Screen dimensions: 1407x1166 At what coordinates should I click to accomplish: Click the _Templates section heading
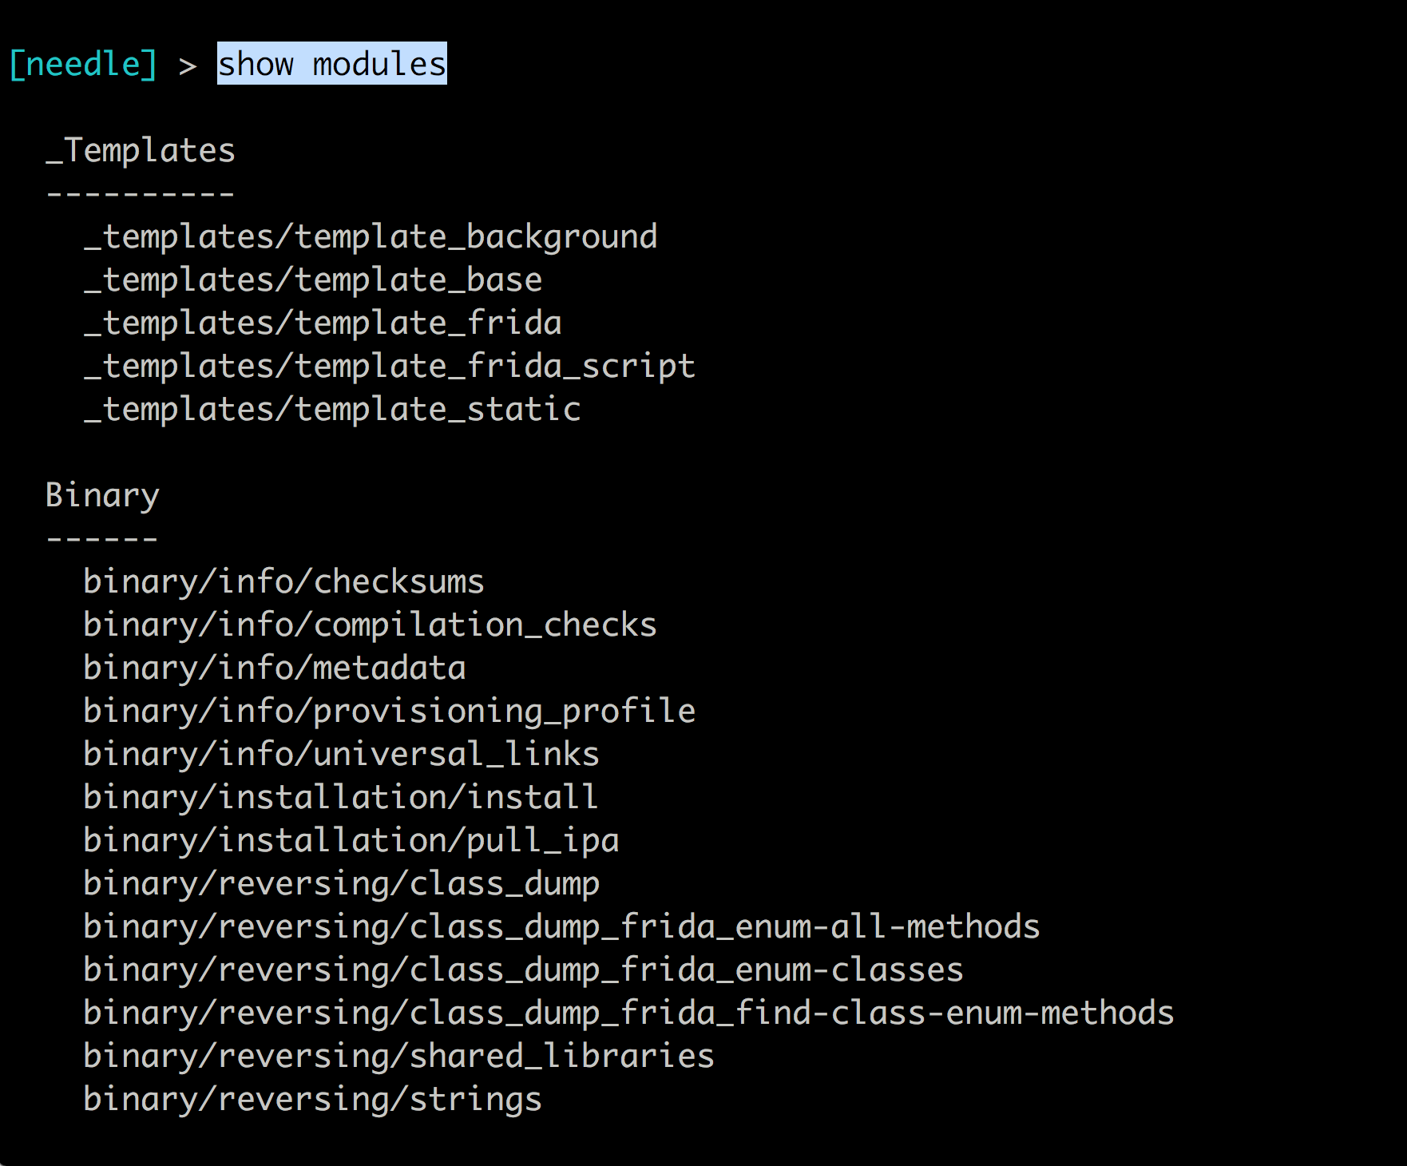tap(141, 150)
